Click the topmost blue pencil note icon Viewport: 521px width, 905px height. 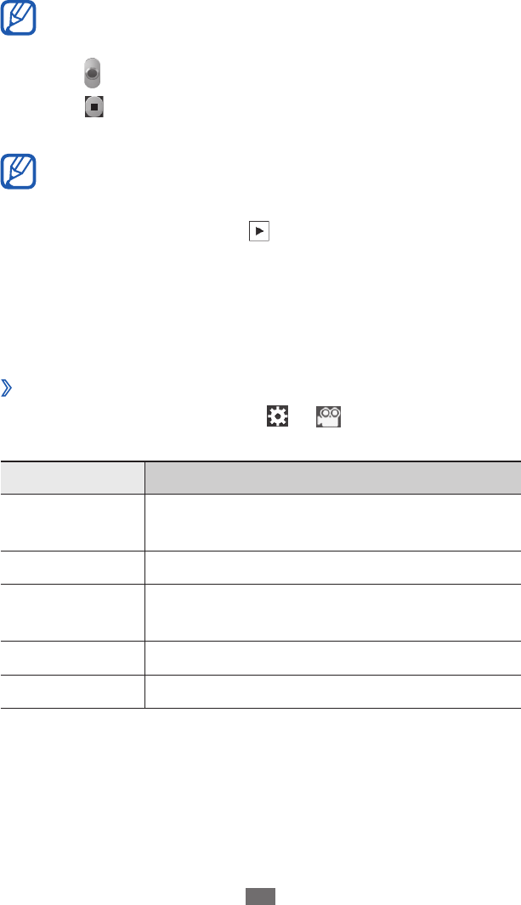[18, 19]
